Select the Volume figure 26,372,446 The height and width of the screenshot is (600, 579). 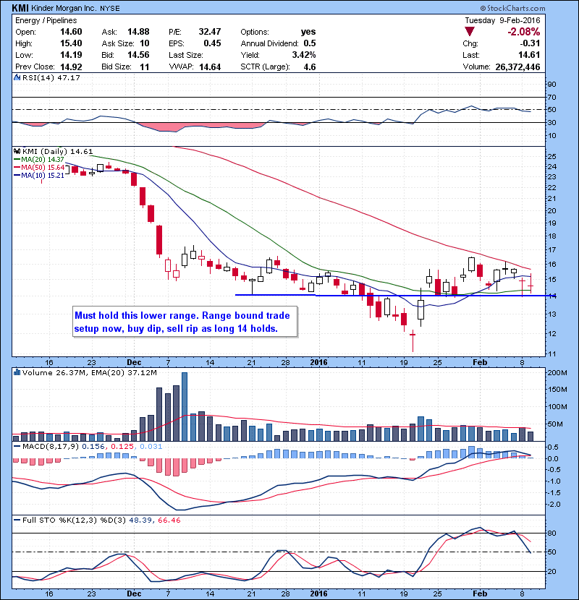click(x=517, y=67)
